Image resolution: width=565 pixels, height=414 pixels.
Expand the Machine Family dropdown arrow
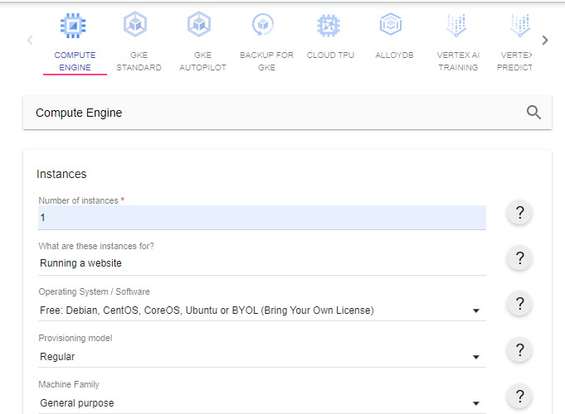(x=476, y=403)
